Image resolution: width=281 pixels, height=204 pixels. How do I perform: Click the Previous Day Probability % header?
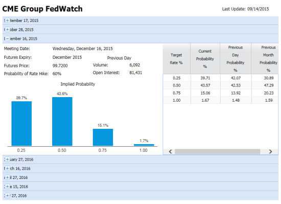pyautogui.click(x=236, y=59)
